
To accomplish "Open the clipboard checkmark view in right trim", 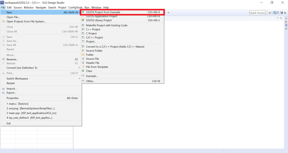I will (x=286, y=29).
